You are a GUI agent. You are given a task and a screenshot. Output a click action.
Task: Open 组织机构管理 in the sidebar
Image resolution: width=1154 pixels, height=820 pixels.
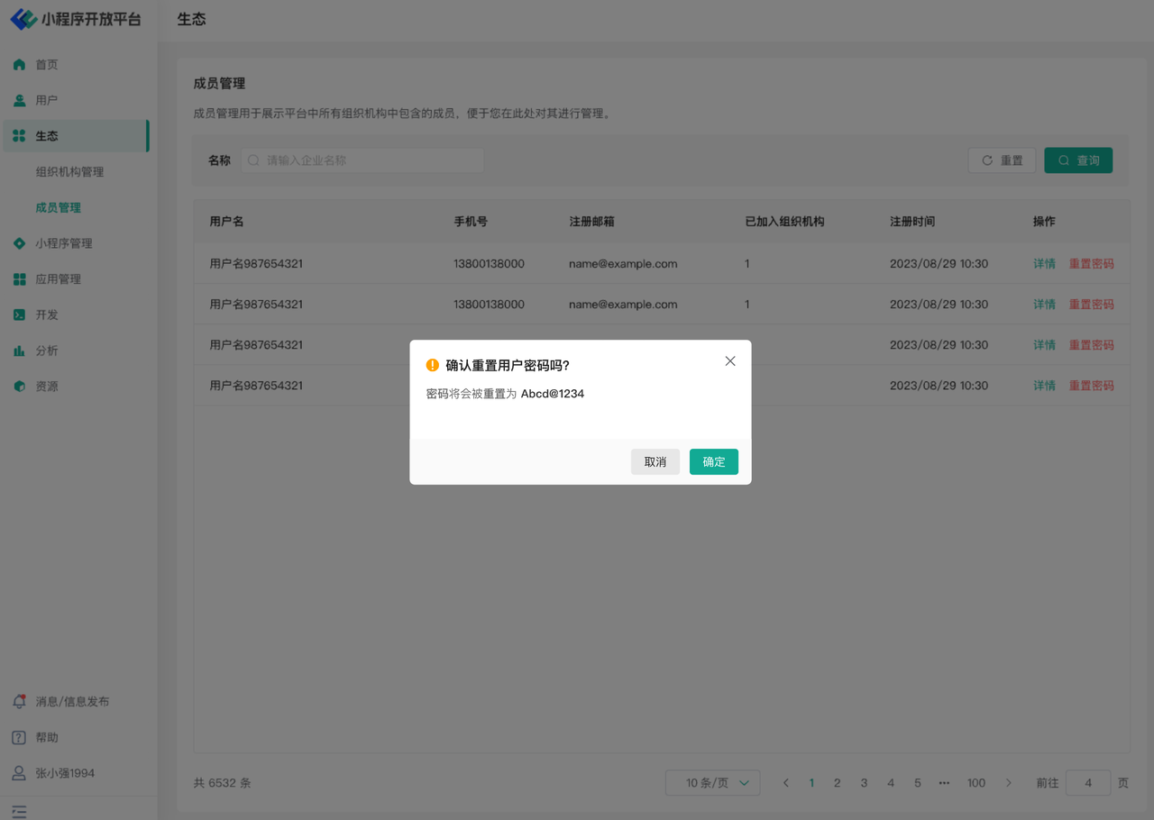[69, 172]
